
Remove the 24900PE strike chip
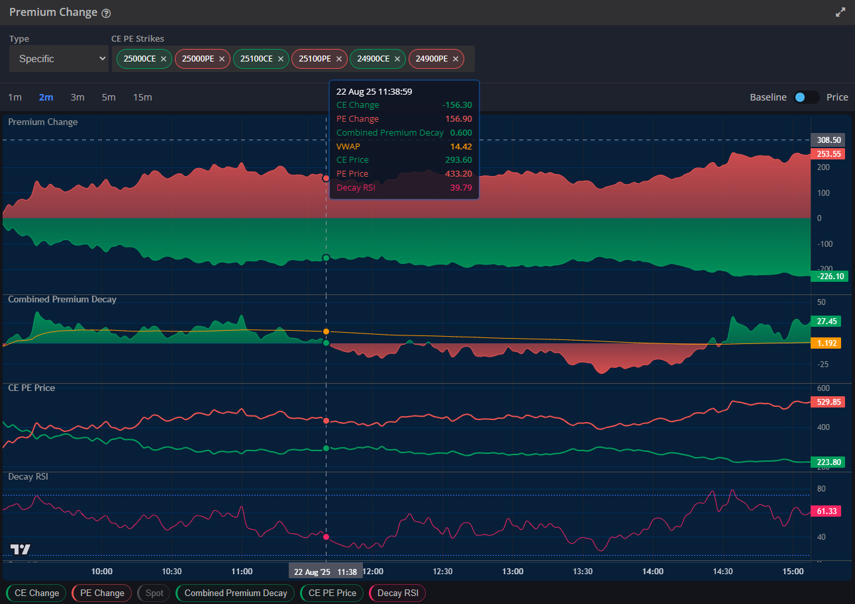click(x=456, y=59)
